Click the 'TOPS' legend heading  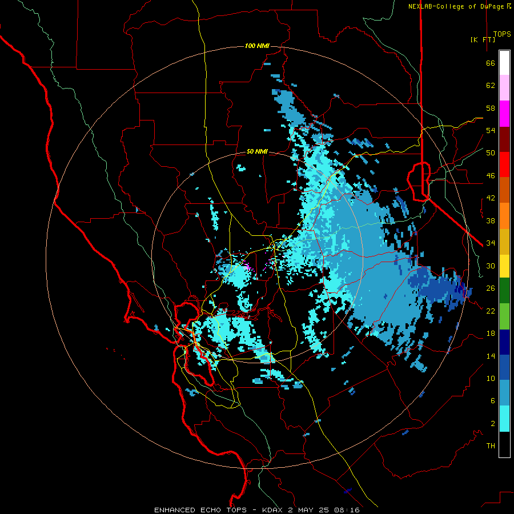[502, 34]
